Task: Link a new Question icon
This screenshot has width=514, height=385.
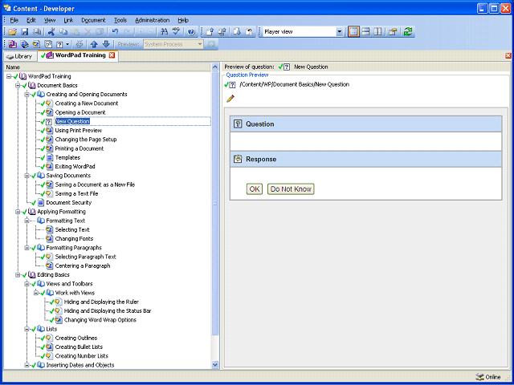Action: pyautogui.click(x=59, y=44)
